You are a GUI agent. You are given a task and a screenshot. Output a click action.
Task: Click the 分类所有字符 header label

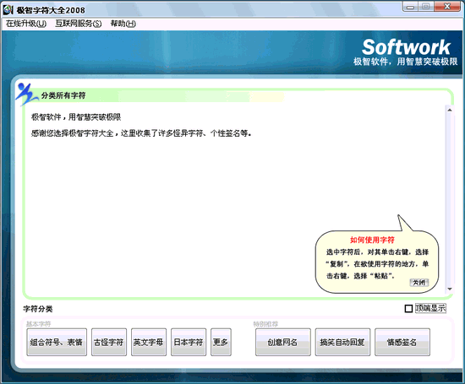[x=63, y=95]
